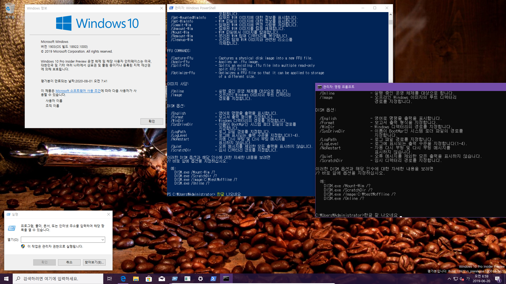
Task: Click the Windows Start button
Action: pyautogui.click(x=6, y=279)
